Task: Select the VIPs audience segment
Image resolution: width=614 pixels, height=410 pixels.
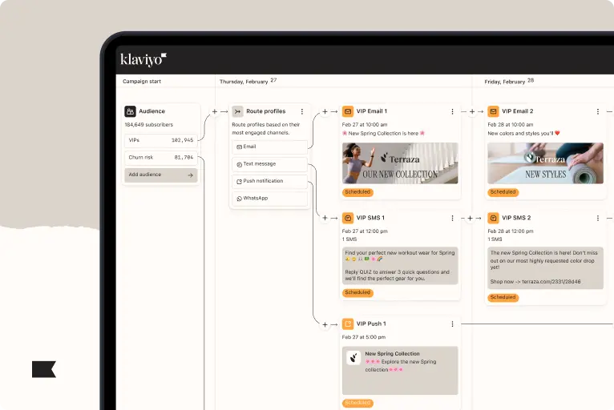Action: [x=161, y=140]
